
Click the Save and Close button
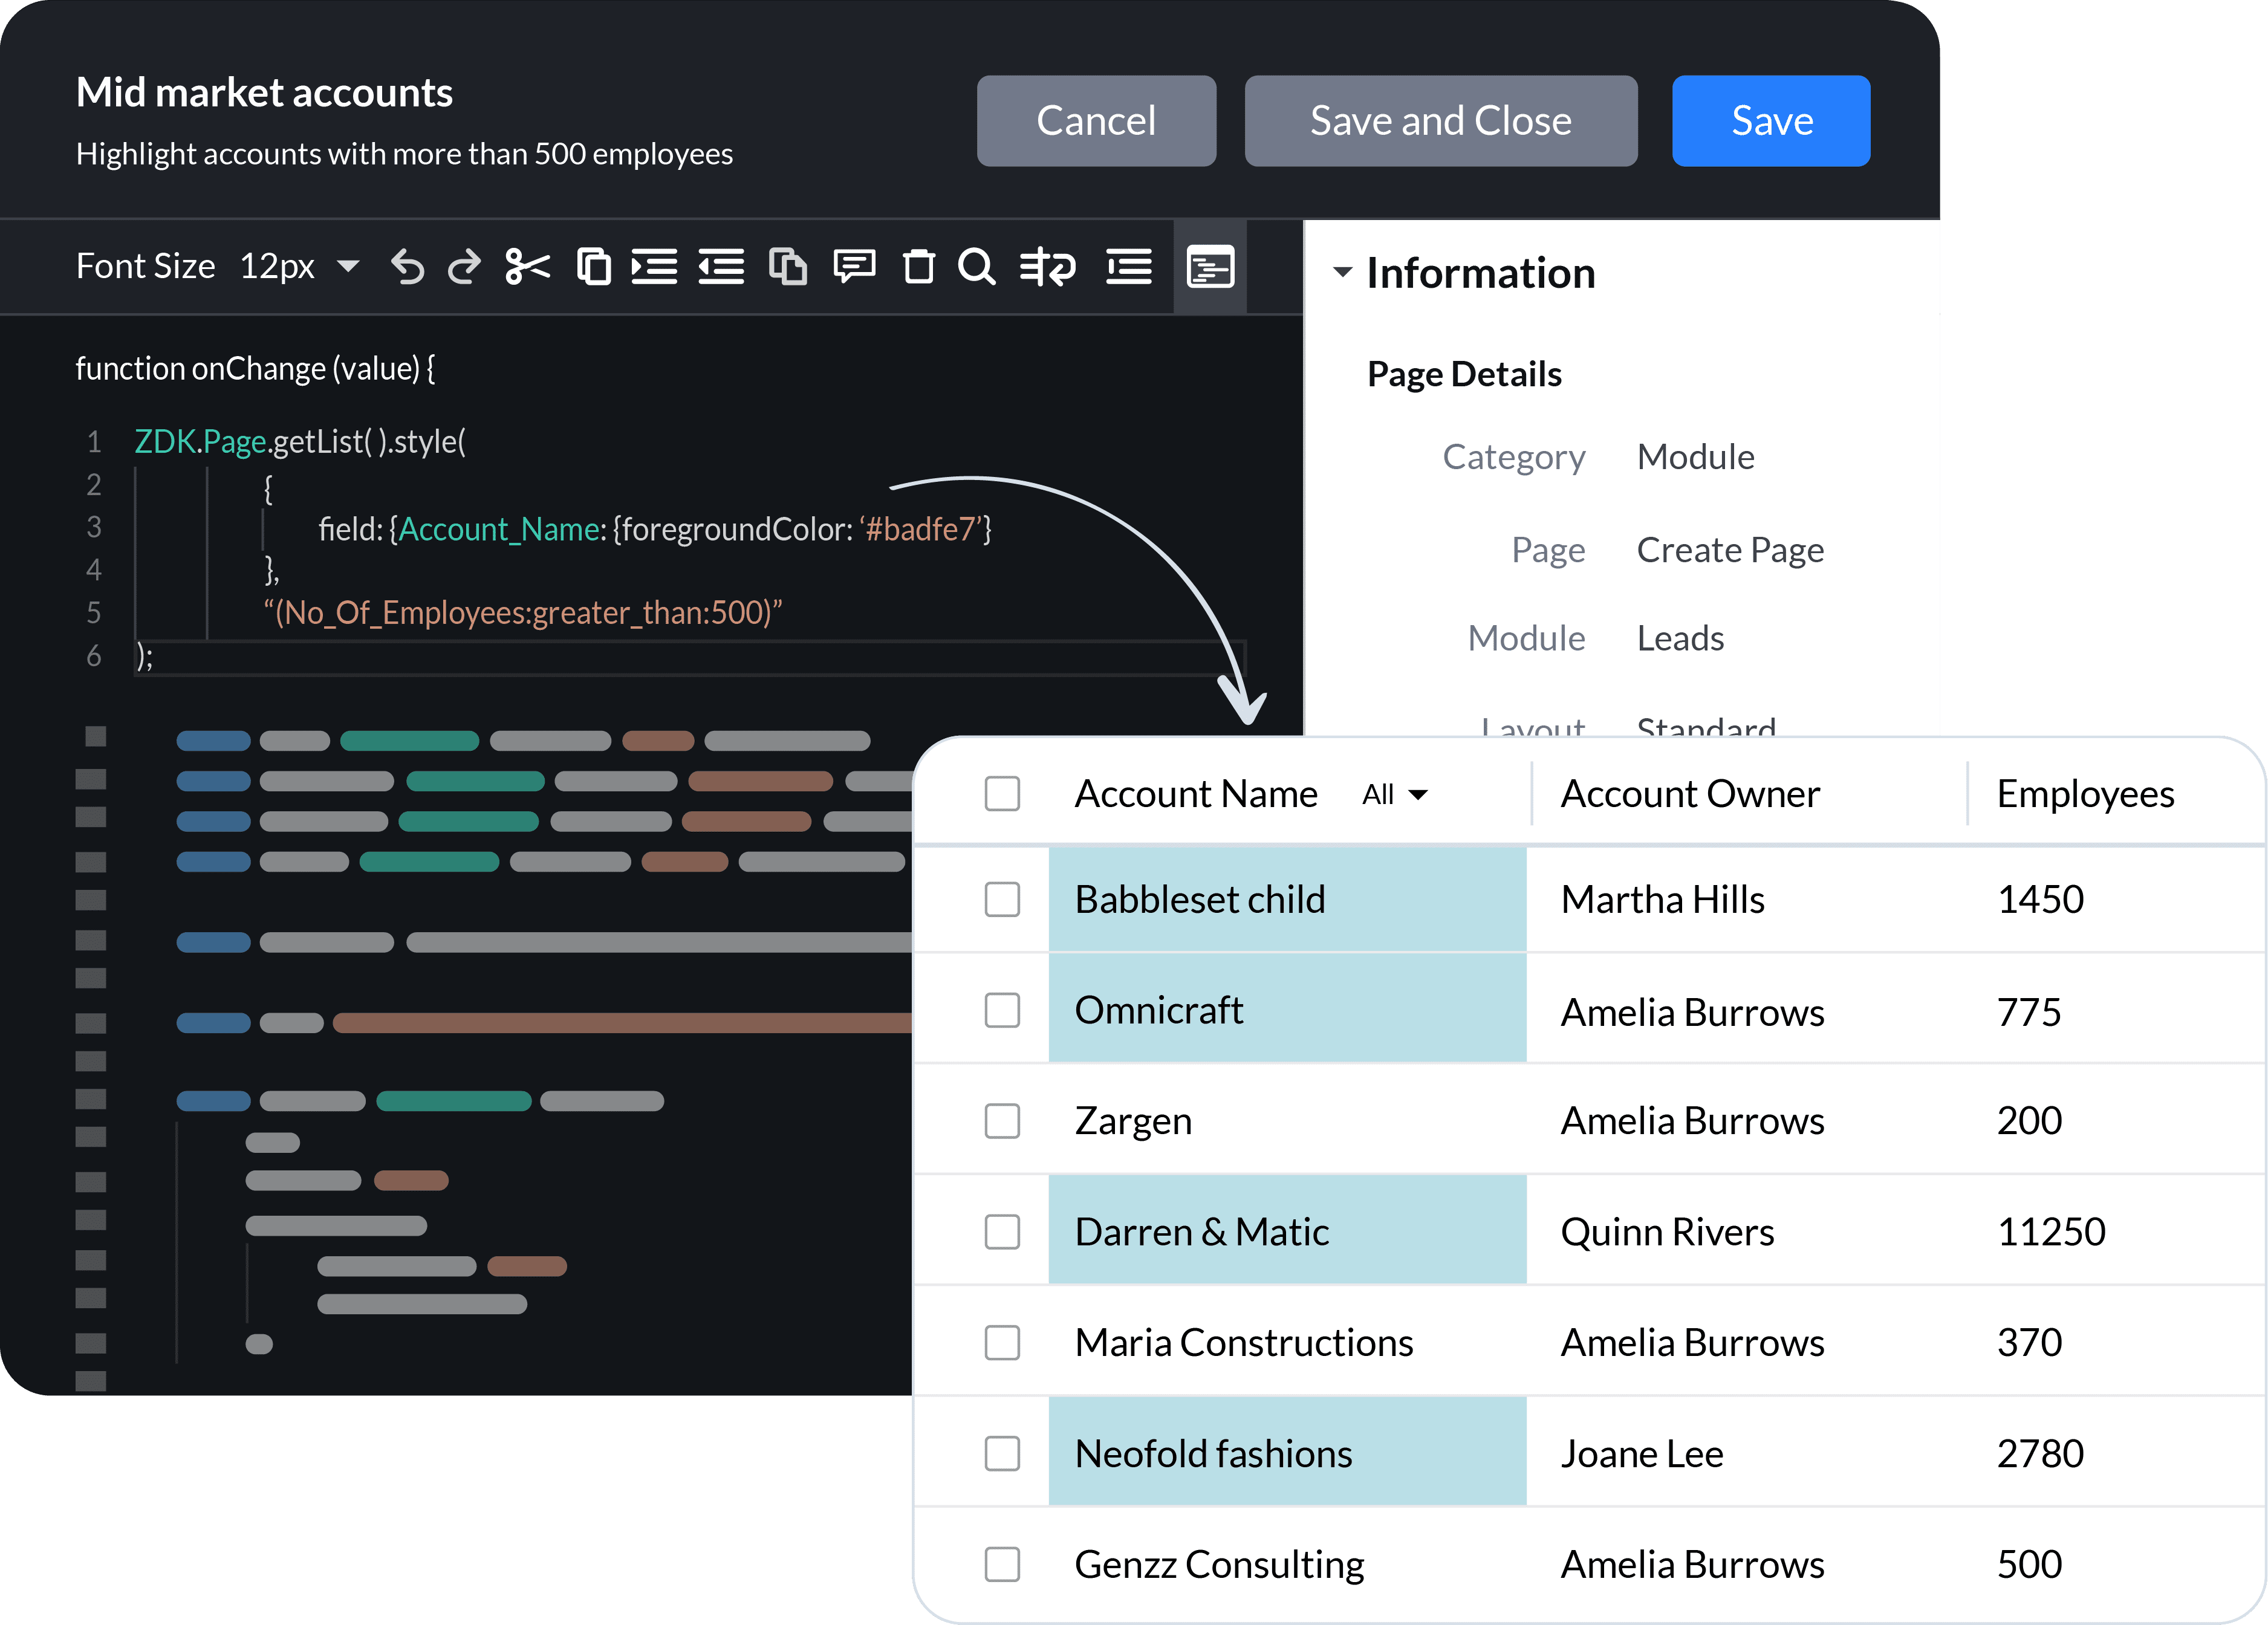point(1440,121)
